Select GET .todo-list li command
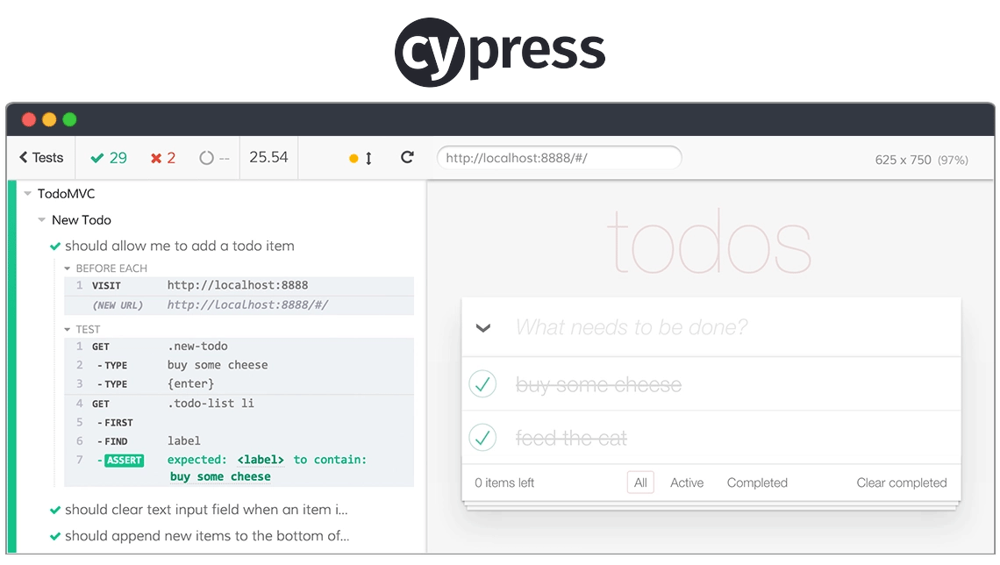The height and width of the screenshot is (565, 1000). pyautogui.click(x=239, y=404)
